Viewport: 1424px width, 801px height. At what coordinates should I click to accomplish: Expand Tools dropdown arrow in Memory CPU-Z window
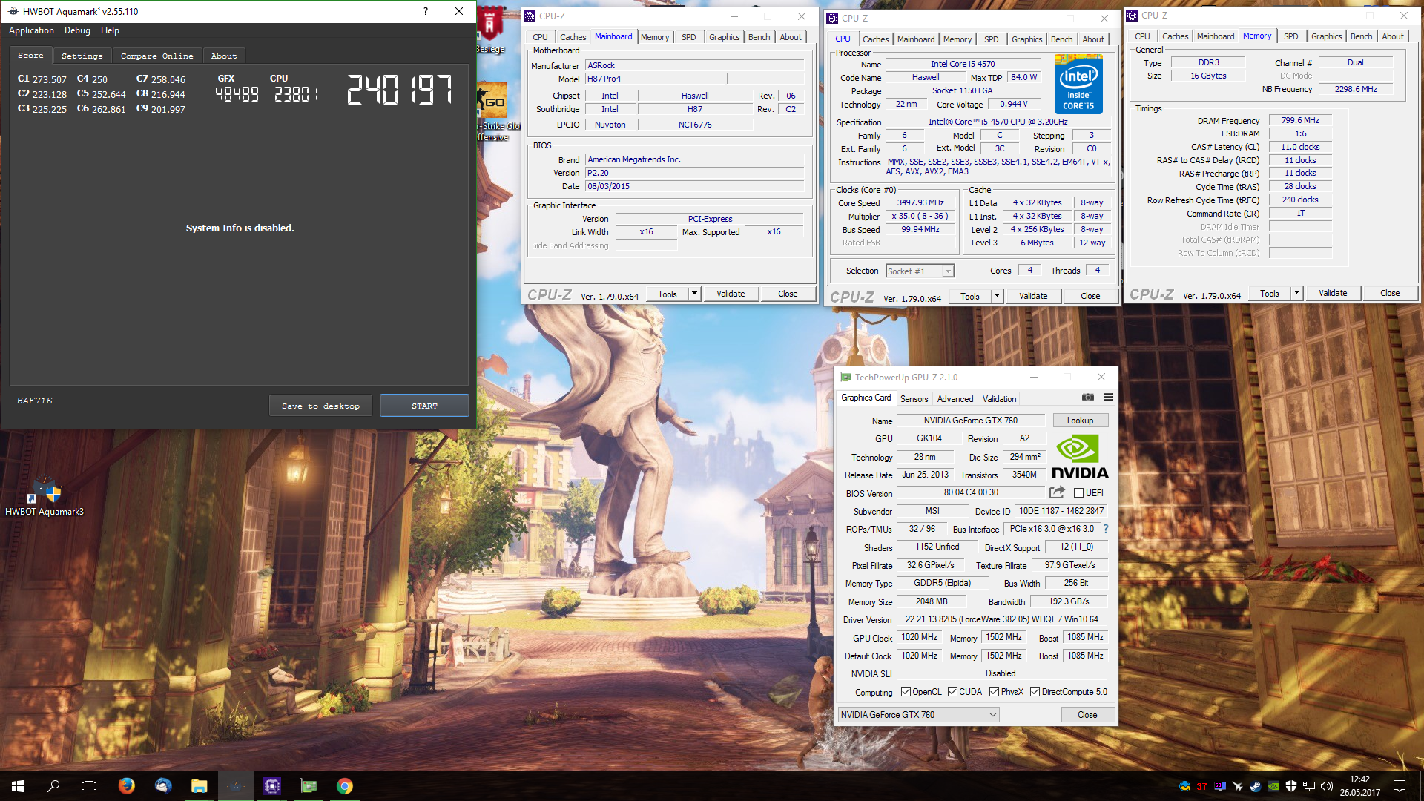pyautogui.click(x=1296, y=293)
